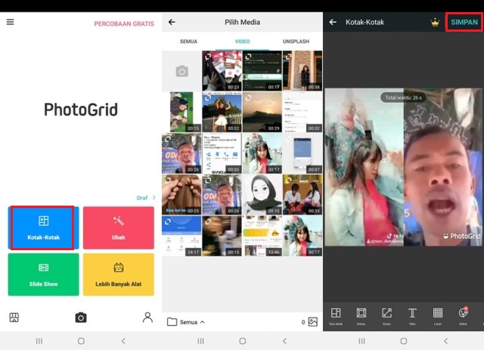The height and width of the screenshot is (350, 484).
Task: Select the 00:59 students sitting video
Action: tap(302, 195)
